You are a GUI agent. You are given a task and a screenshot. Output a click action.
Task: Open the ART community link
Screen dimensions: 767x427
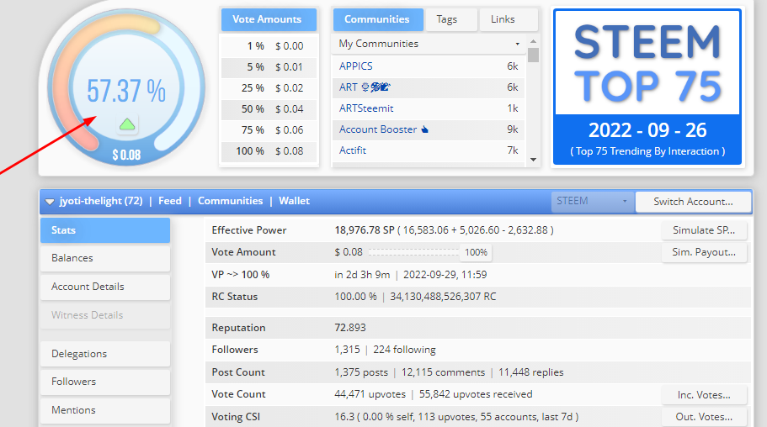point(365,87)
